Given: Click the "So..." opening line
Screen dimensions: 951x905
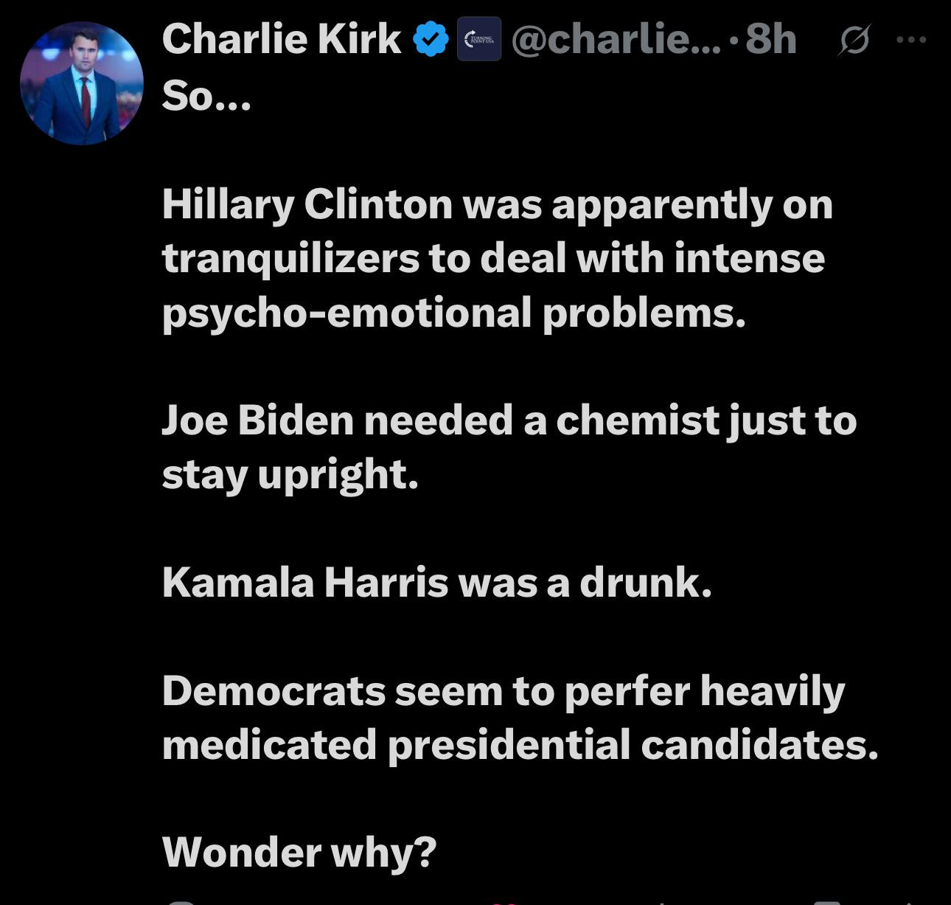Looking at the screenshot, I should (206, 96).
